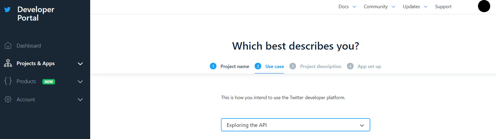Click the use case dropdown arrow
Viewport: 496px width, 139px height.
pyautogui.click(x=362, y=125)
